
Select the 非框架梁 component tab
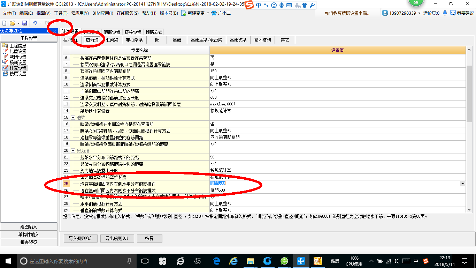(x=134, y=40)
